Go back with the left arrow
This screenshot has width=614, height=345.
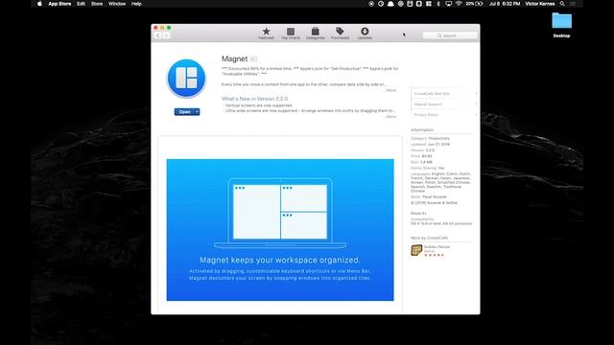(158, 35)
